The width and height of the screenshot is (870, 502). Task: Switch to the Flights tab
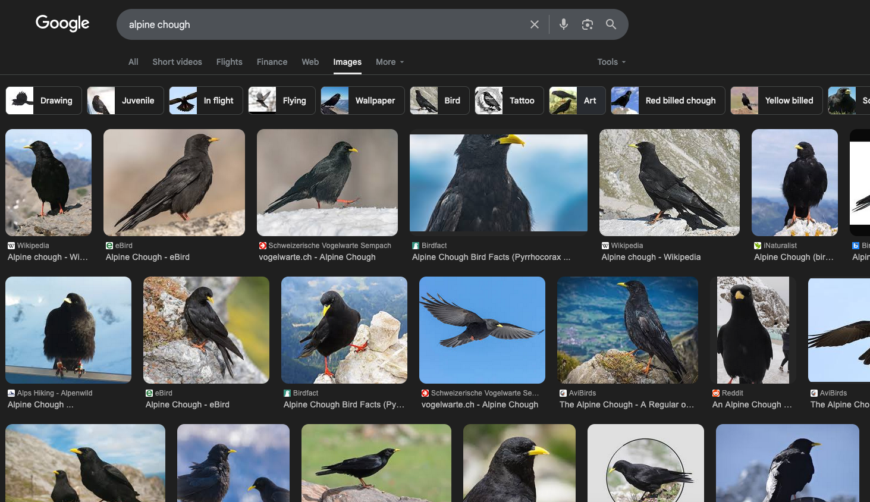click(x=230, y=62)
